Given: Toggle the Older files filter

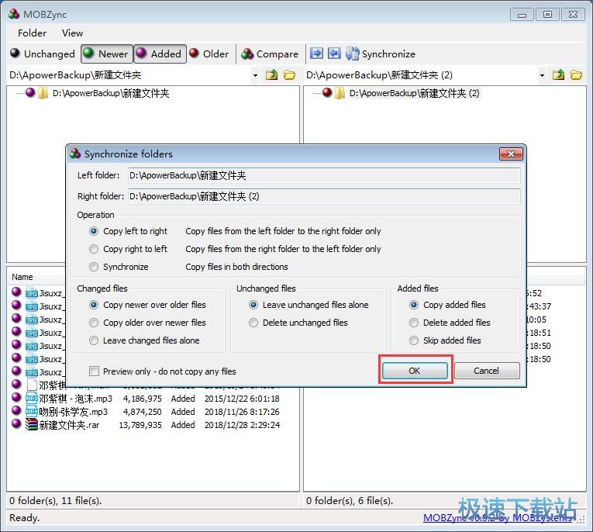Looking at the screenshot, I should (210, 54).
